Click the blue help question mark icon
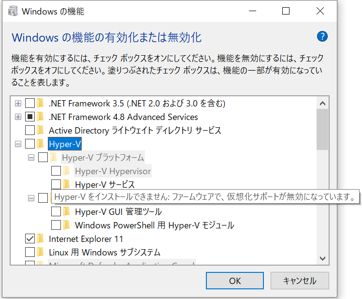This screenshot has height=299, width=362. 322,36
